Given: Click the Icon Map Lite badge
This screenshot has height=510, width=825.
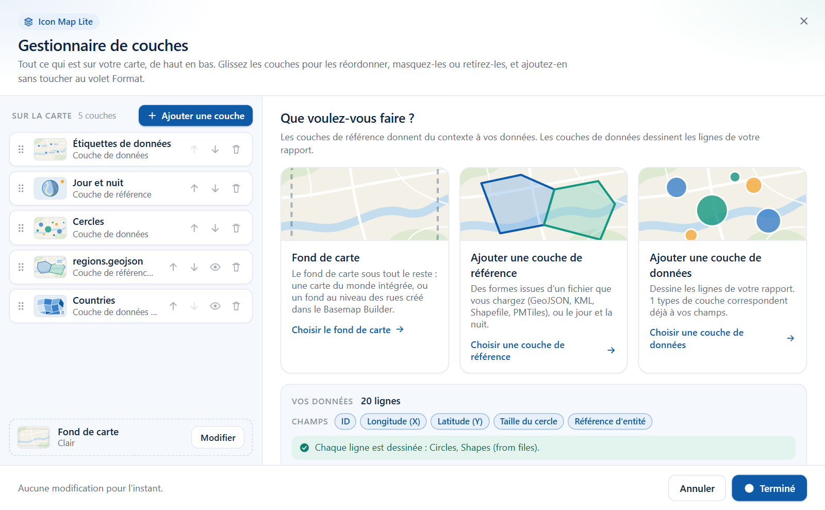Looking at the screenshot, I should pos(59,22).
